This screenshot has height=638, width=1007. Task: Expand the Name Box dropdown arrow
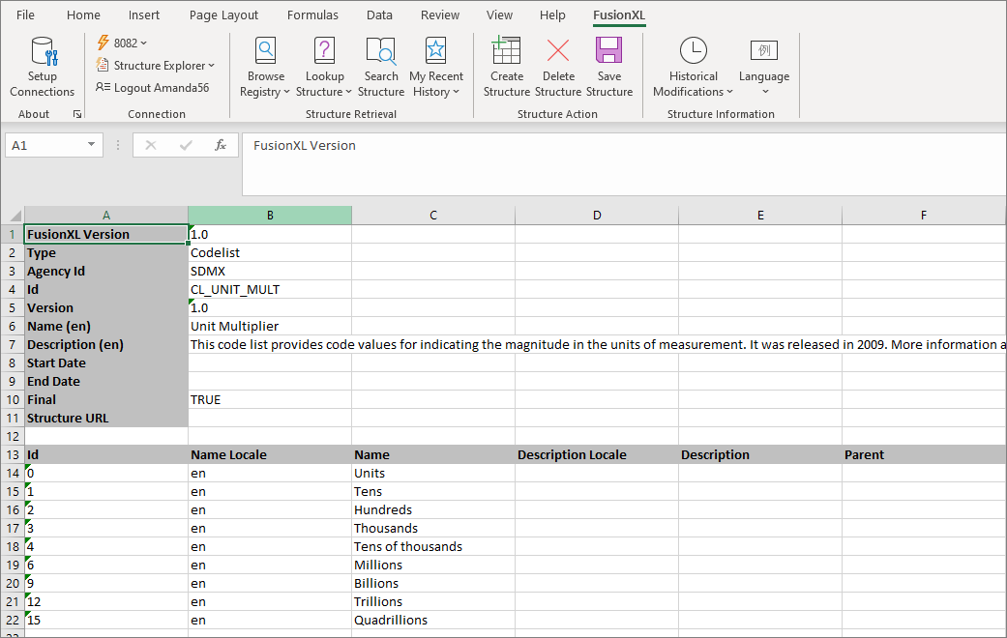(x=92, y=145)
